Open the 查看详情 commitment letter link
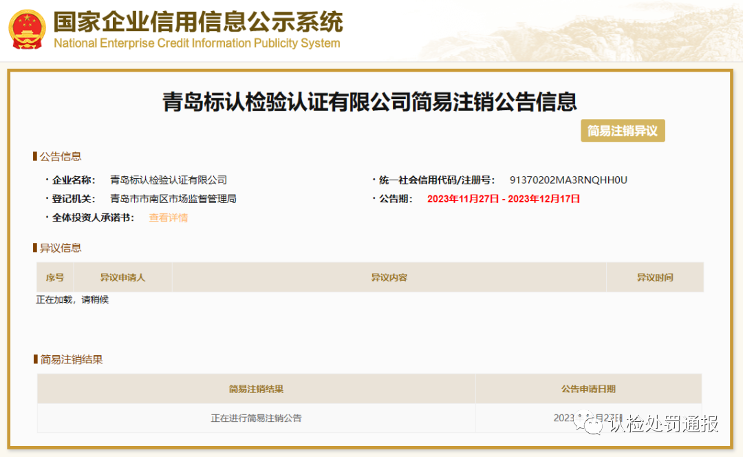Screen dimensions: 743x457 point(169,217)
